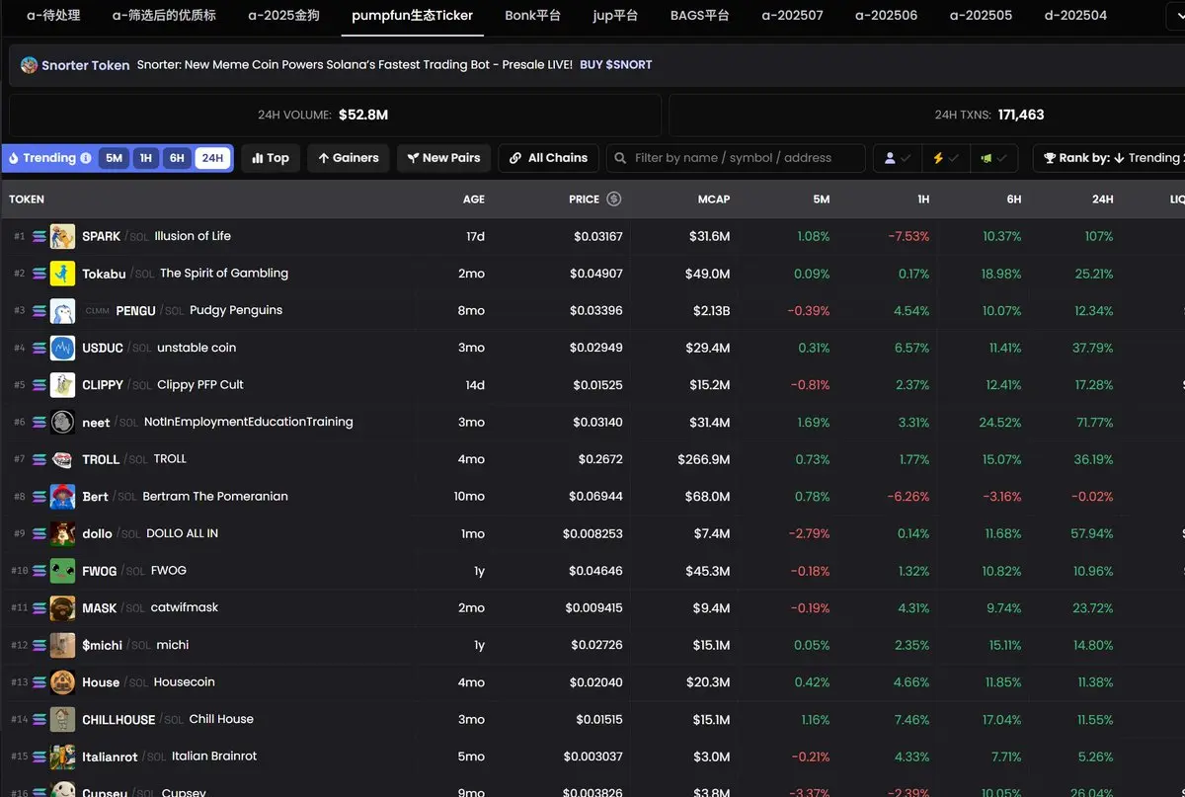The height and width of the screenshot is (797, 1185).
Task: Sort by the PRICE column header
Action: [x=584, y=199]
